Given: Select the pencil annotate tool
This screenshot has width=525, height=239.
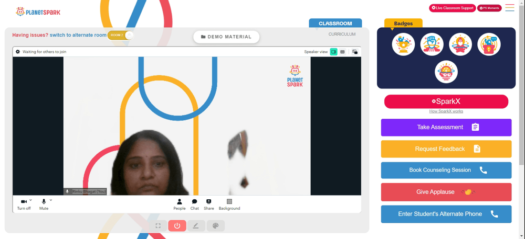Looking at the screenshot, I should point(196,226).
